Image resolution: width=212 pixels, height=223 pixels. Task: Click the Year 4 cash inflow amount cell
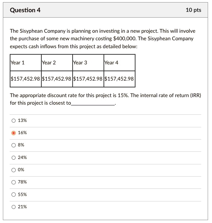(120, 79)
